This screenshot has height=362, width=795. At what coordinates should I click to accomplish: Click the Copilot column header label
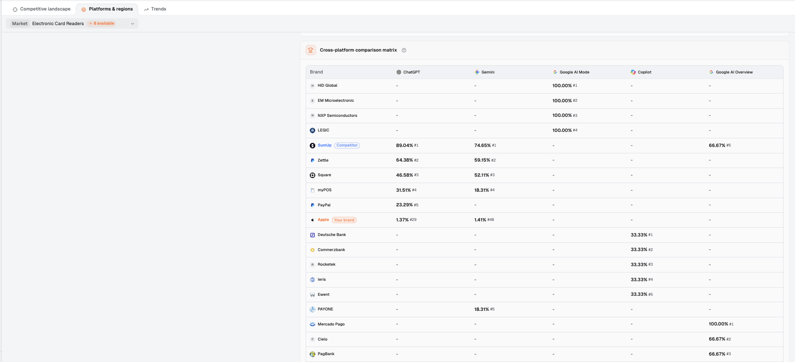(645, 72)
